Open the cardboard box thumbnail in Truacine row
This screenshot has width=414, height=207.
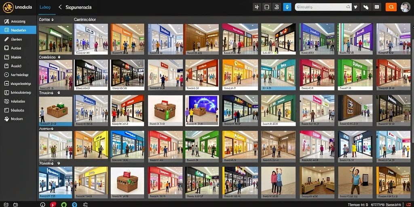tap(55, 111)
